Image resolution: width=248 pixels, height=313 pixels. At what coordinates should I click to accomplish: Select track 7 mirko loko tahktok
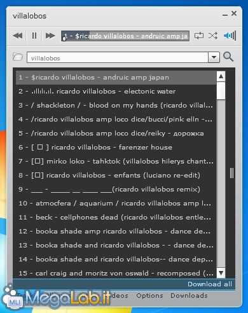point(116,162)
